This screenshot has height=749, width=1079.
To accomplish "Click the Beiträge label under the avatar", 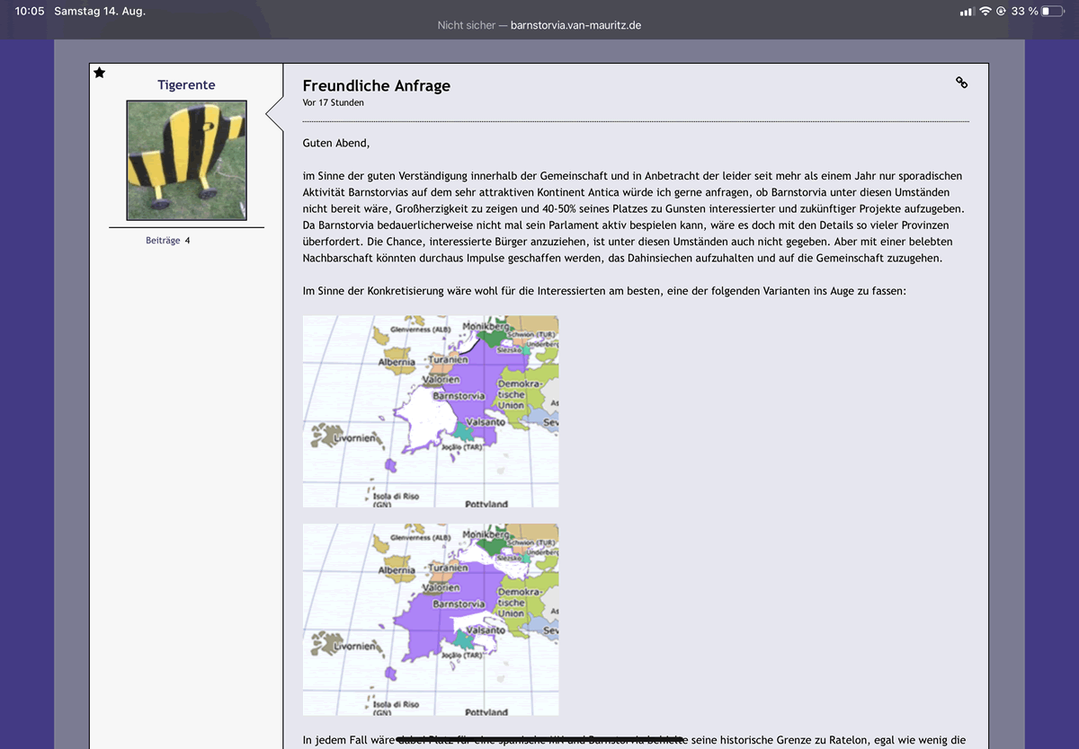I will [162, 241].
